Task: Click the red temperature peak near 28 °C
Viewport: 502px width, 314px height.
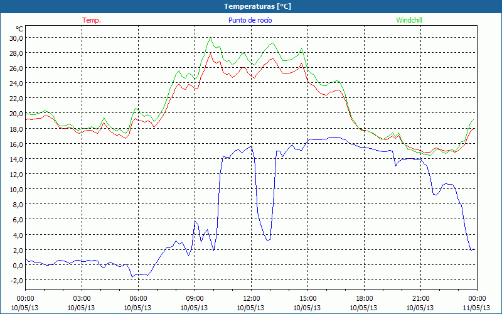Action: pos(210,54)
